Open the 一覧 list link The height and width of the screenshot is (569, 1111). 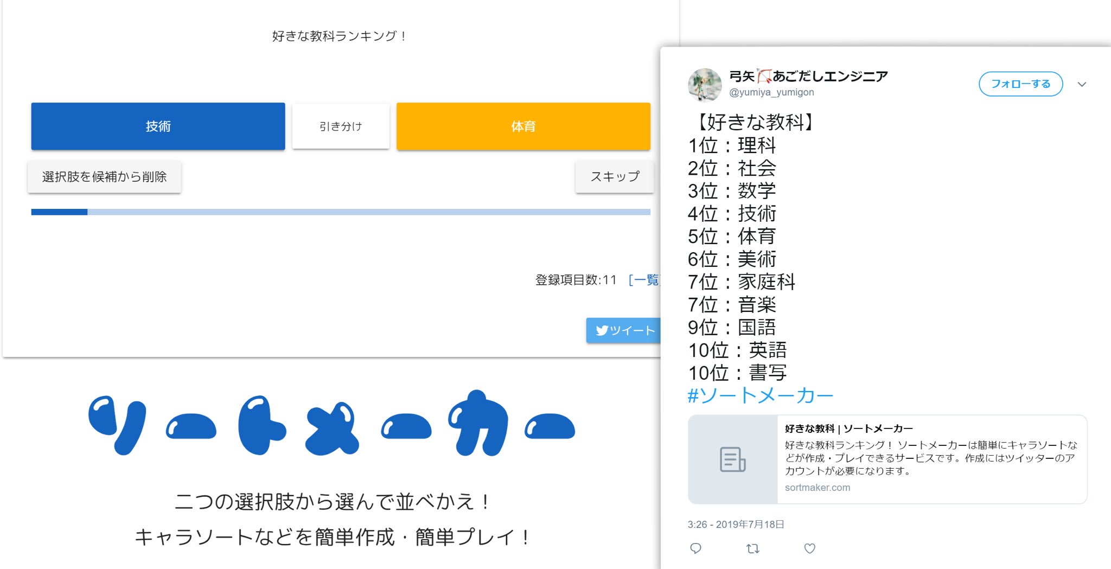pos(644,280)
